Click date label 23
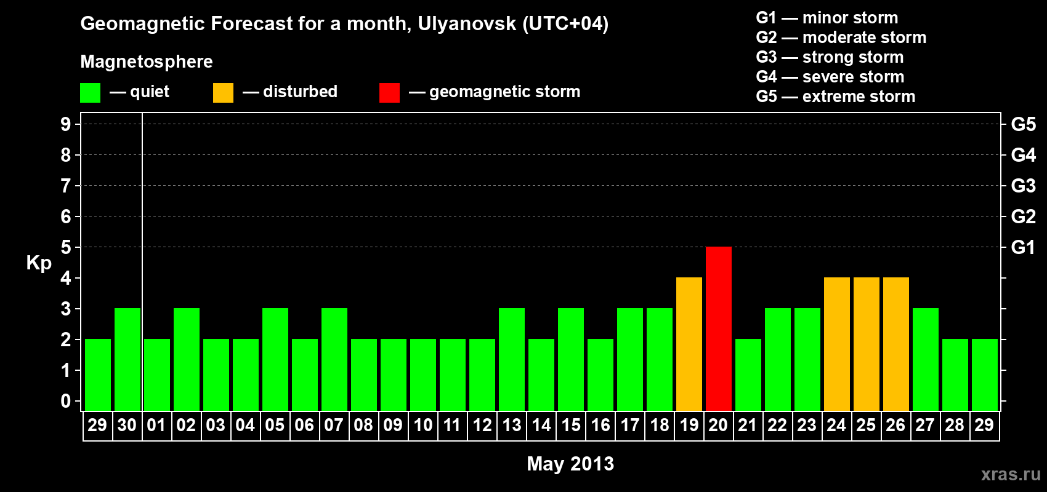The width and height of the screenshot is (1047, 492). click(807, 426)
